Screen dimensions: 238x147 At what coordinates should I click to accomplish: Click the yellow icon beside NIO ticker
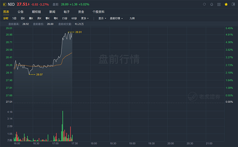(5, 4)
